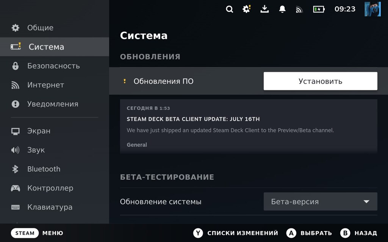Click the Система page title
This screenshot has height=242, width=388.
click(x=144, y=36)
